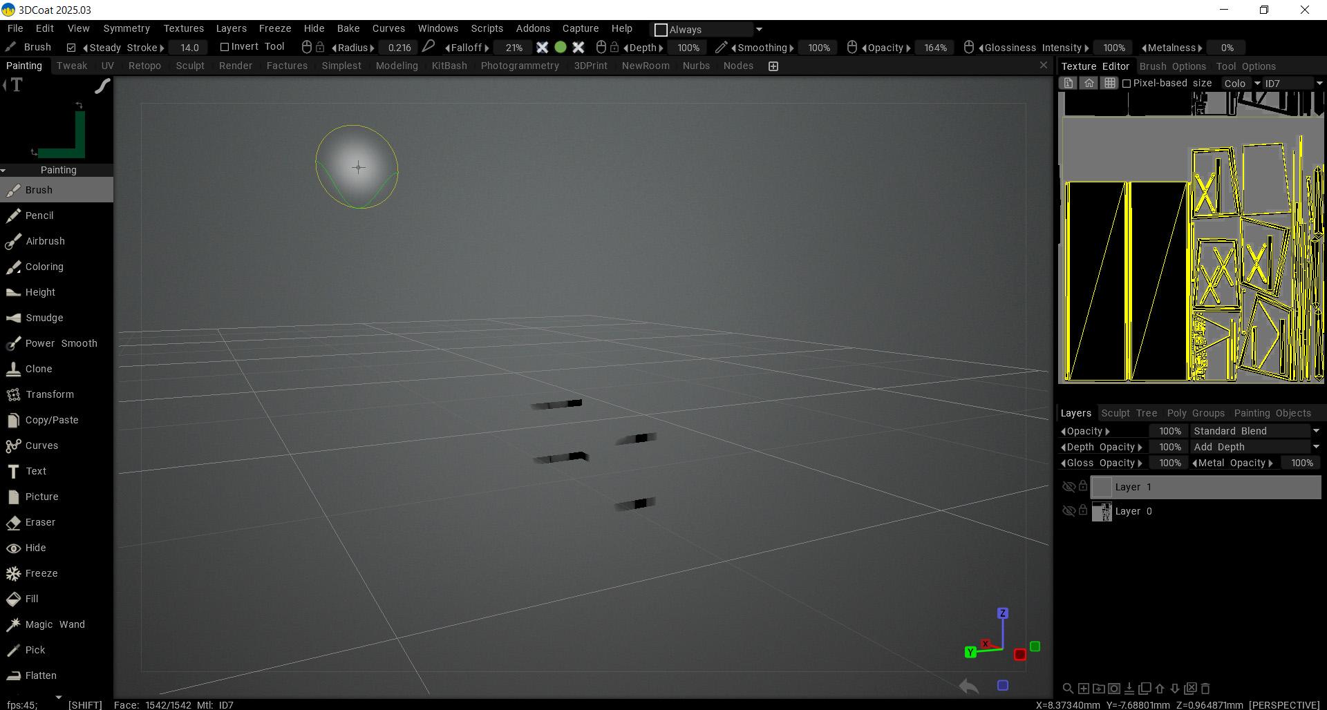Switch to the Sculpt room tab
The height and width of the screenshot is (710, 1327).
189,66
